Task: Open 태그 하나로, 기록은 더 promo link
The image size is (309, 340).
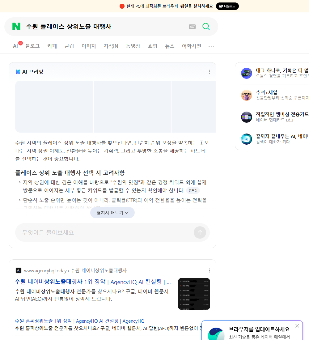Action: pos(282,70)
